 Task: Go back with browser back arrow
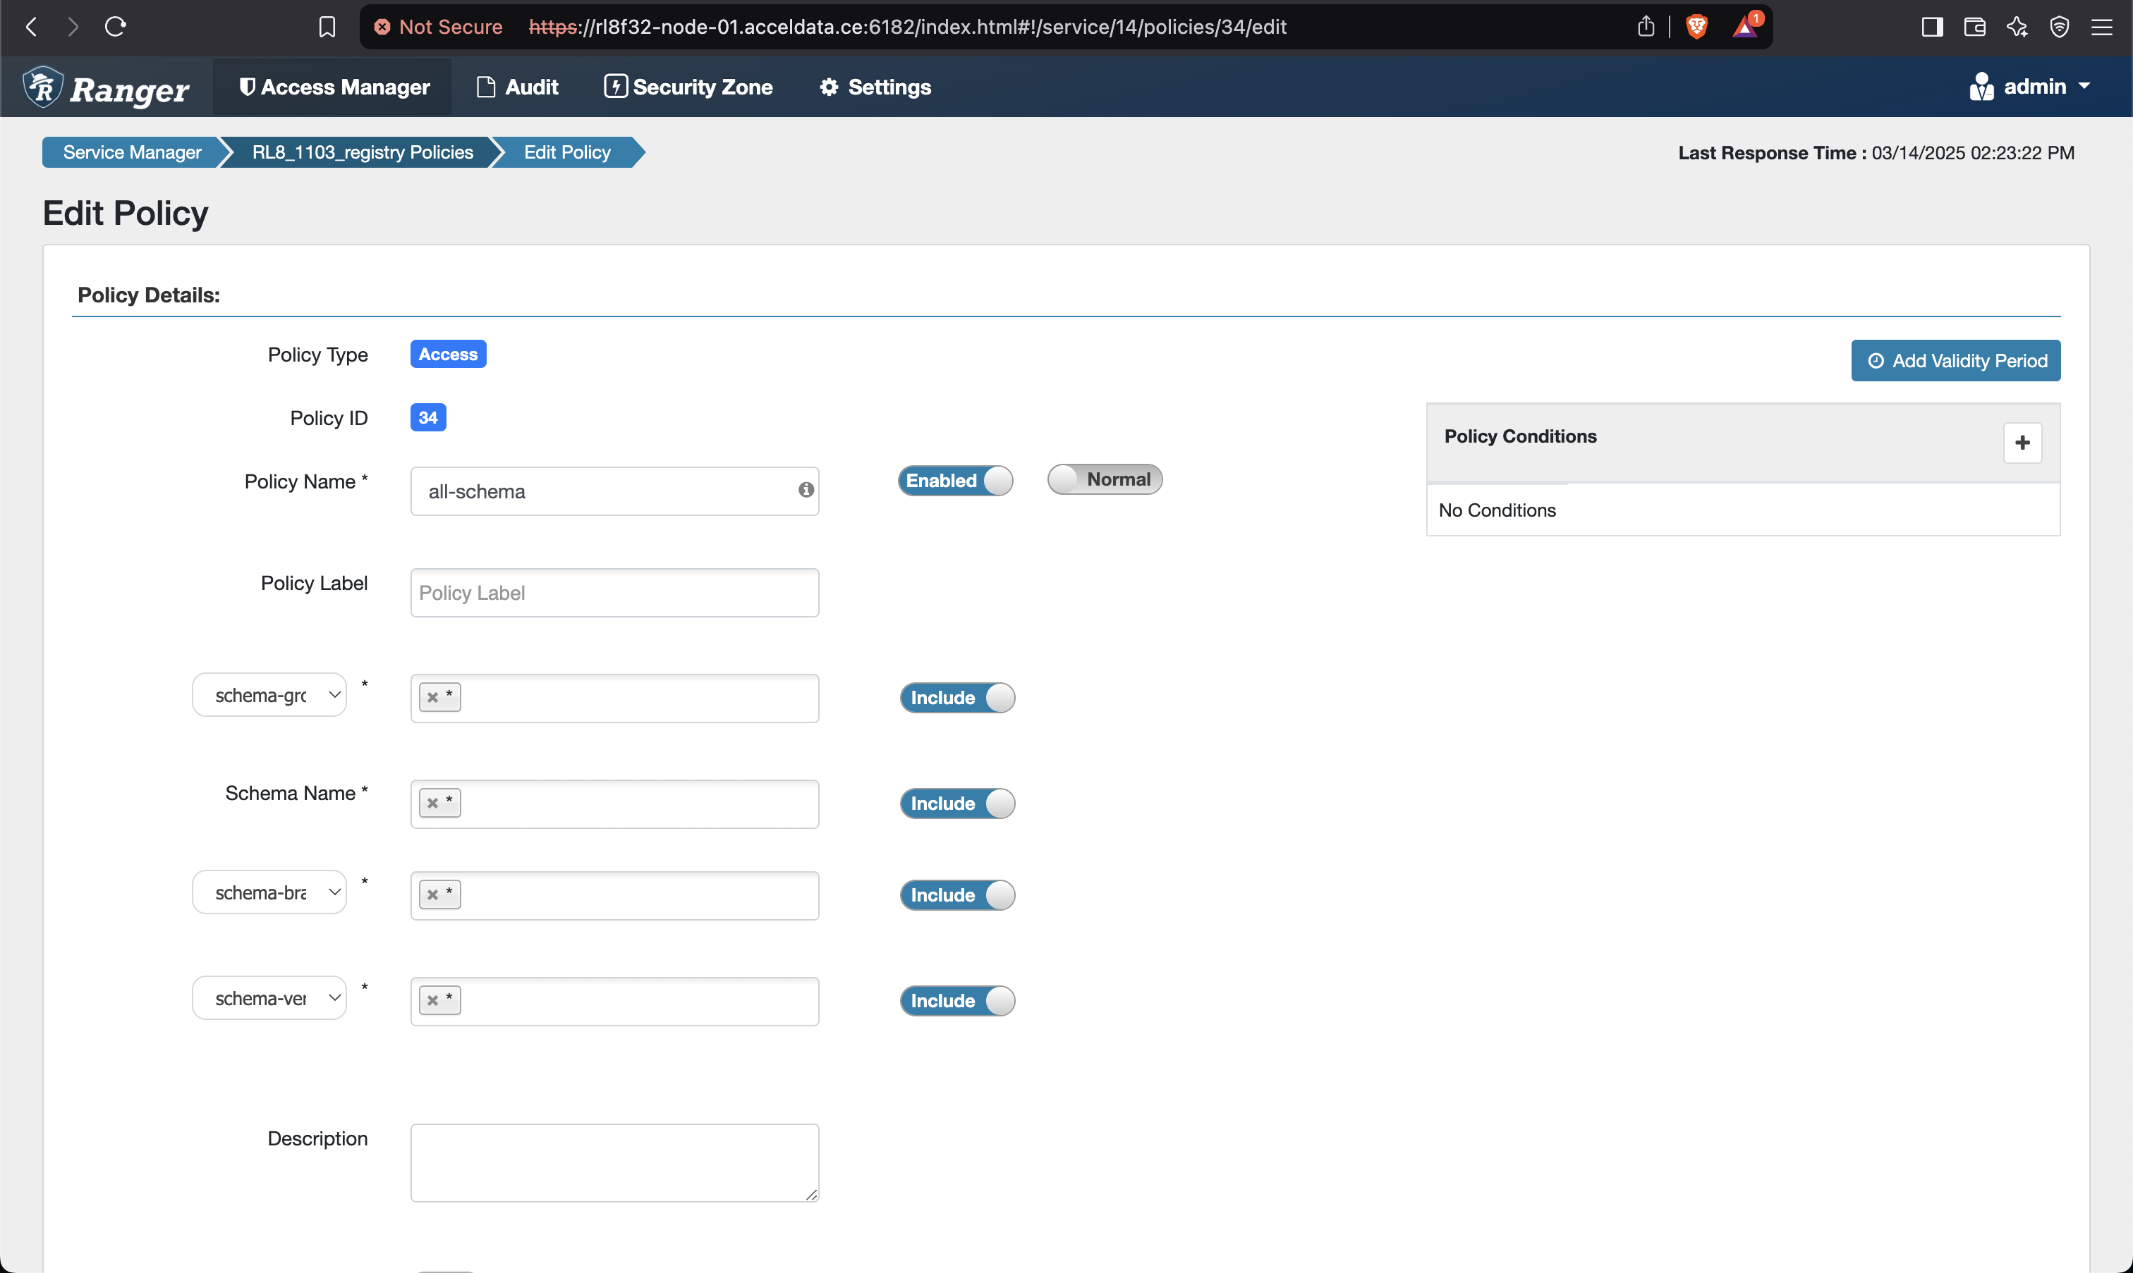click(32, 27)
